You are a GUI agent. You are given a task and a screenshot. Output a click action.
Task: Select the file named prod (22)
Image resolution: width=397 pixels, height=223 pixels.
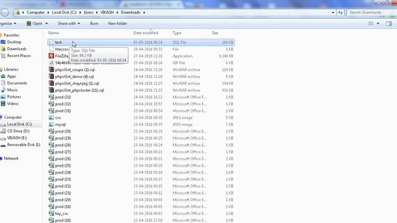point(63,186)
